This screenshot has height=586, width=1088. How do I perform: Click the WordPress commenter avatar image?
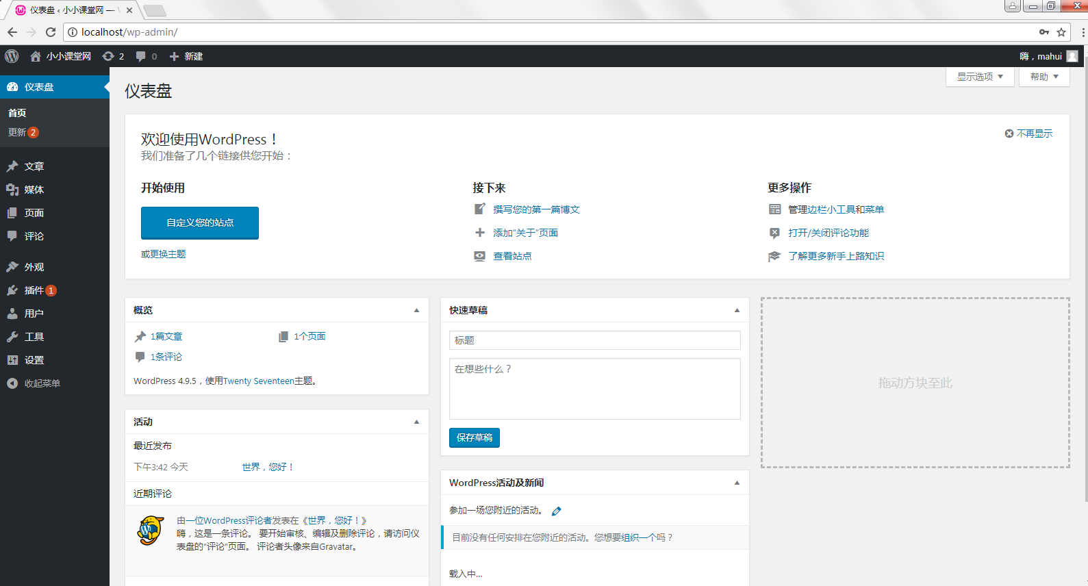point(151,531)
